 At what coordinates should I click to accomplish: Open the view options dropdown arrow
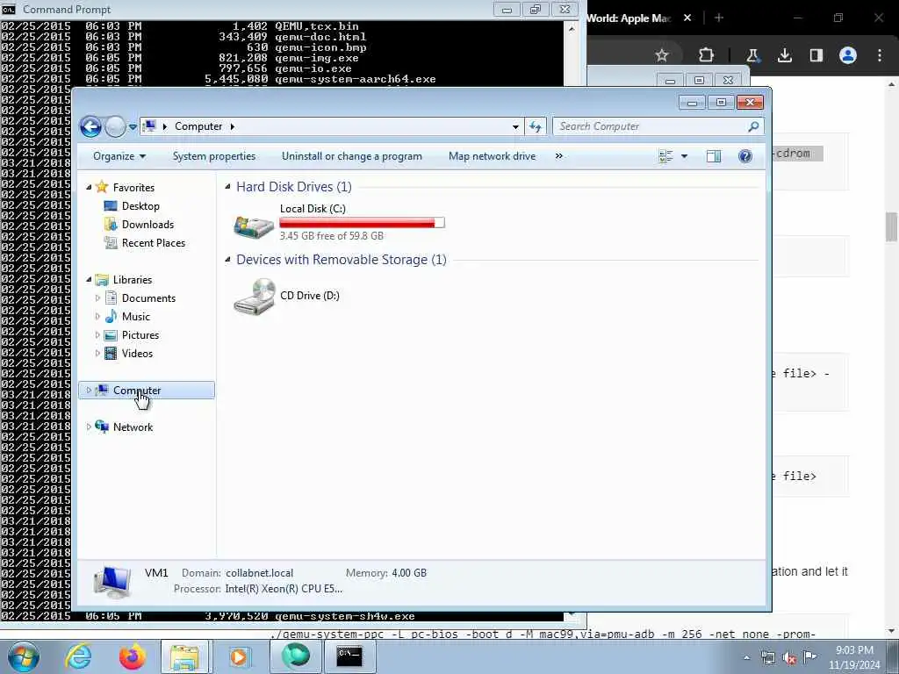pyautogui.click(x=684, y=156)
